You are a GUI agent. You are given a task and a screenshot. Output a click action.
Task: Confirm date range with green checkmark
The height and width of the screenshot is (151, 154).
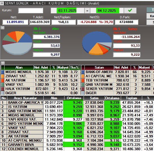point(130,10)
